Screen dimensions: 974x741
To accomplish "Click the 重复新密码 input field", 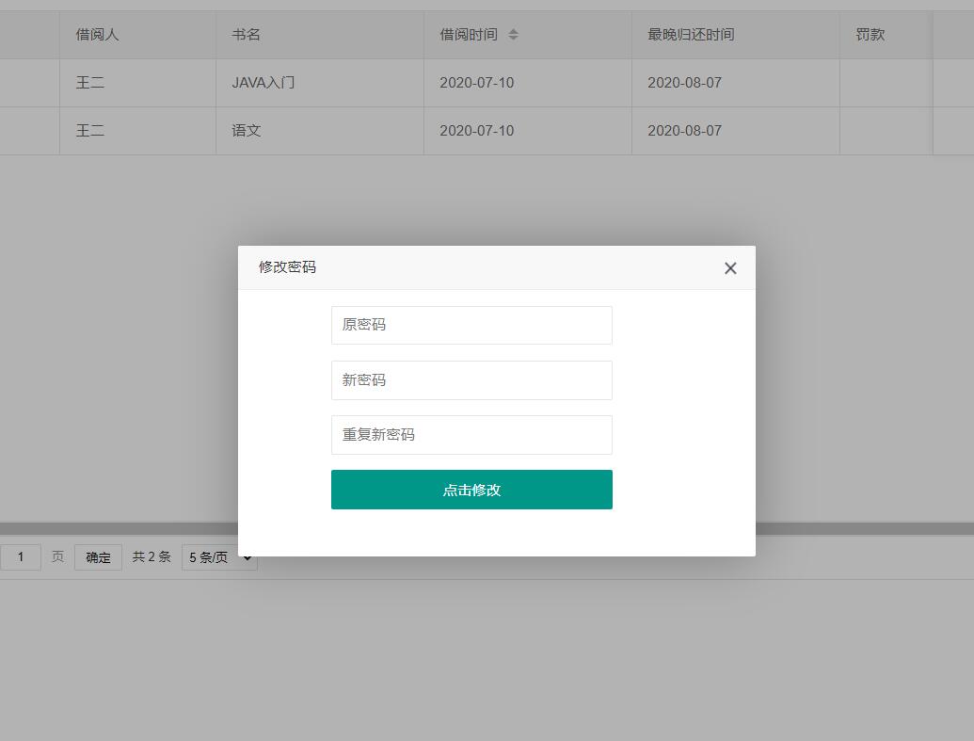I will 471,434.
